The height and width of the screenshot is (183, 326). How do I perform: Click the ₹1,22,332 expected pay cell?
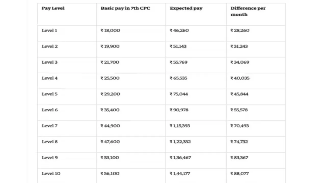point(180,142)
